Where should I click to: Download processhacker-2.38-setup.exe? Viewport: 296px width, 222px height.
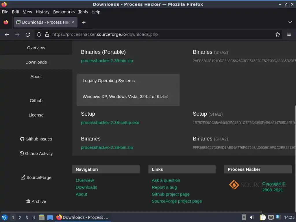pos(110,123)
